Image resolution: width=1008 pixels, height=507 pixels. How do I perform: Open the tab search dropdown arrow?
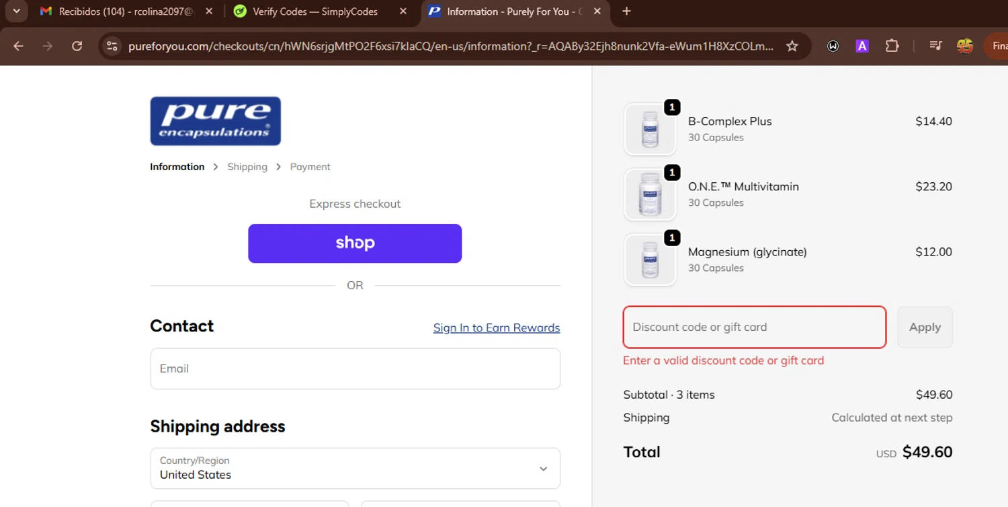(16, 11)
